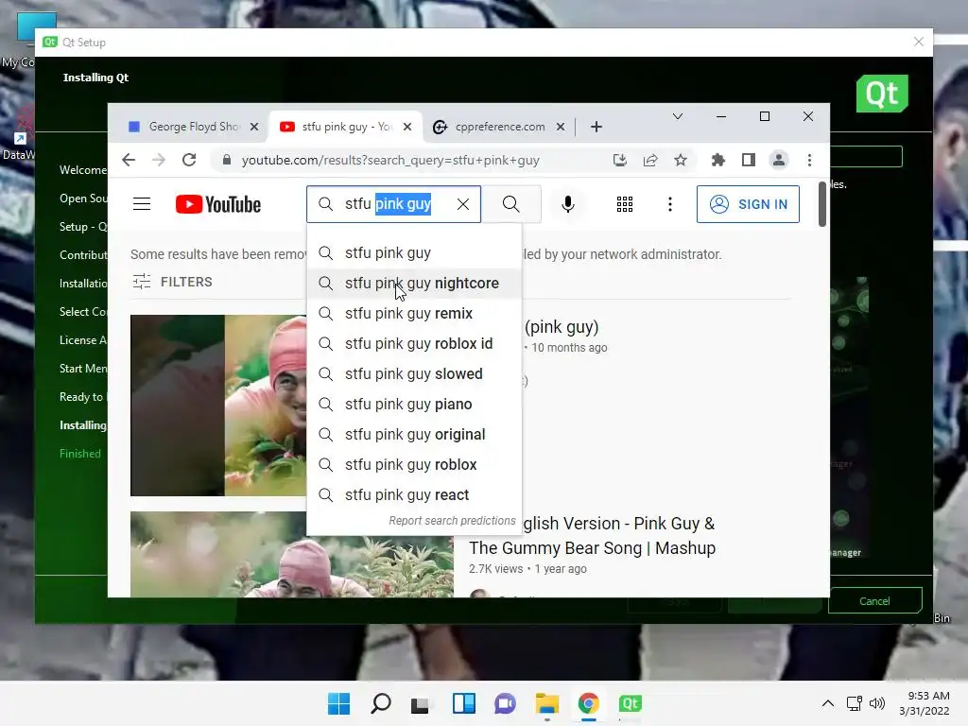Click the install app icon in address bar
The height and width of the screenshot is (726, 968).
620,161
